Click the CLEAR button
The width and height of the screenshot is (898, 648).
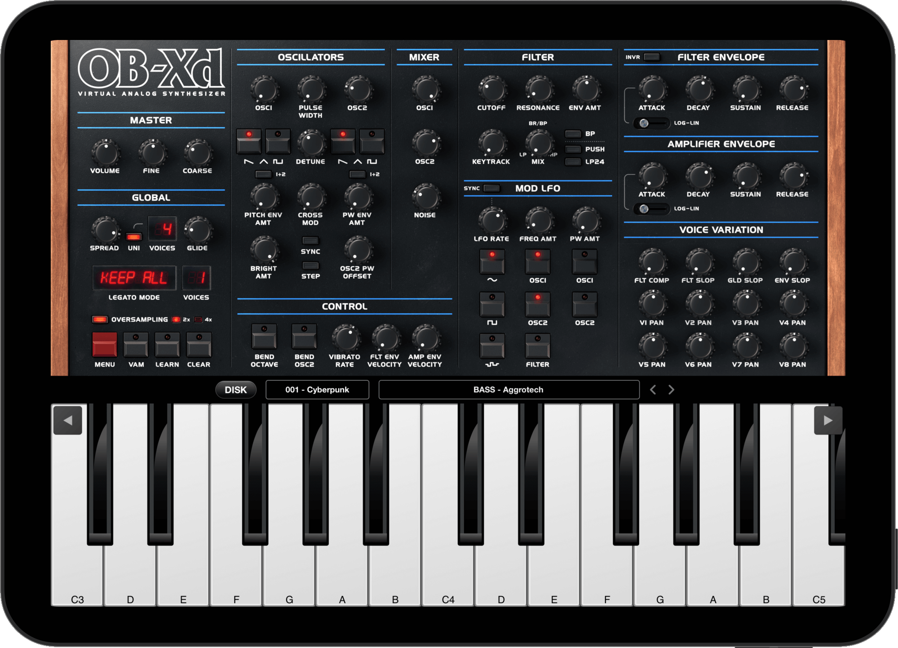pyautogui.click(x=199, y=345)
